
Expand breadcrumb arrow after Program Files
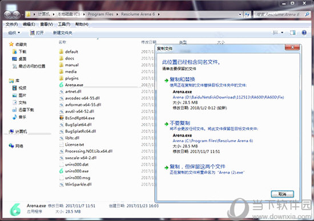point(117,14)
